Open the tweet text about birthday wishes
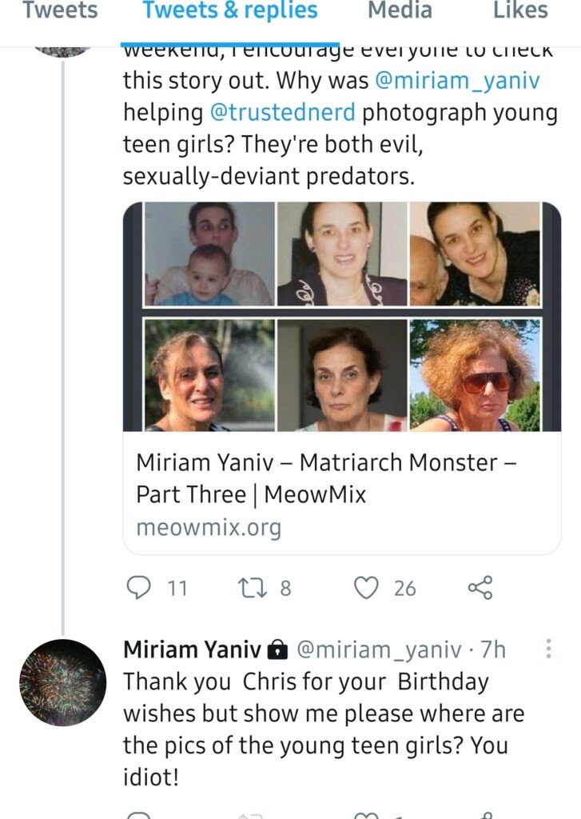 (324, 729)
